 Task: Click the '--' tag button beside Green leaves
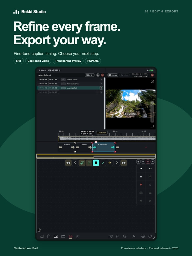point(63,84)
